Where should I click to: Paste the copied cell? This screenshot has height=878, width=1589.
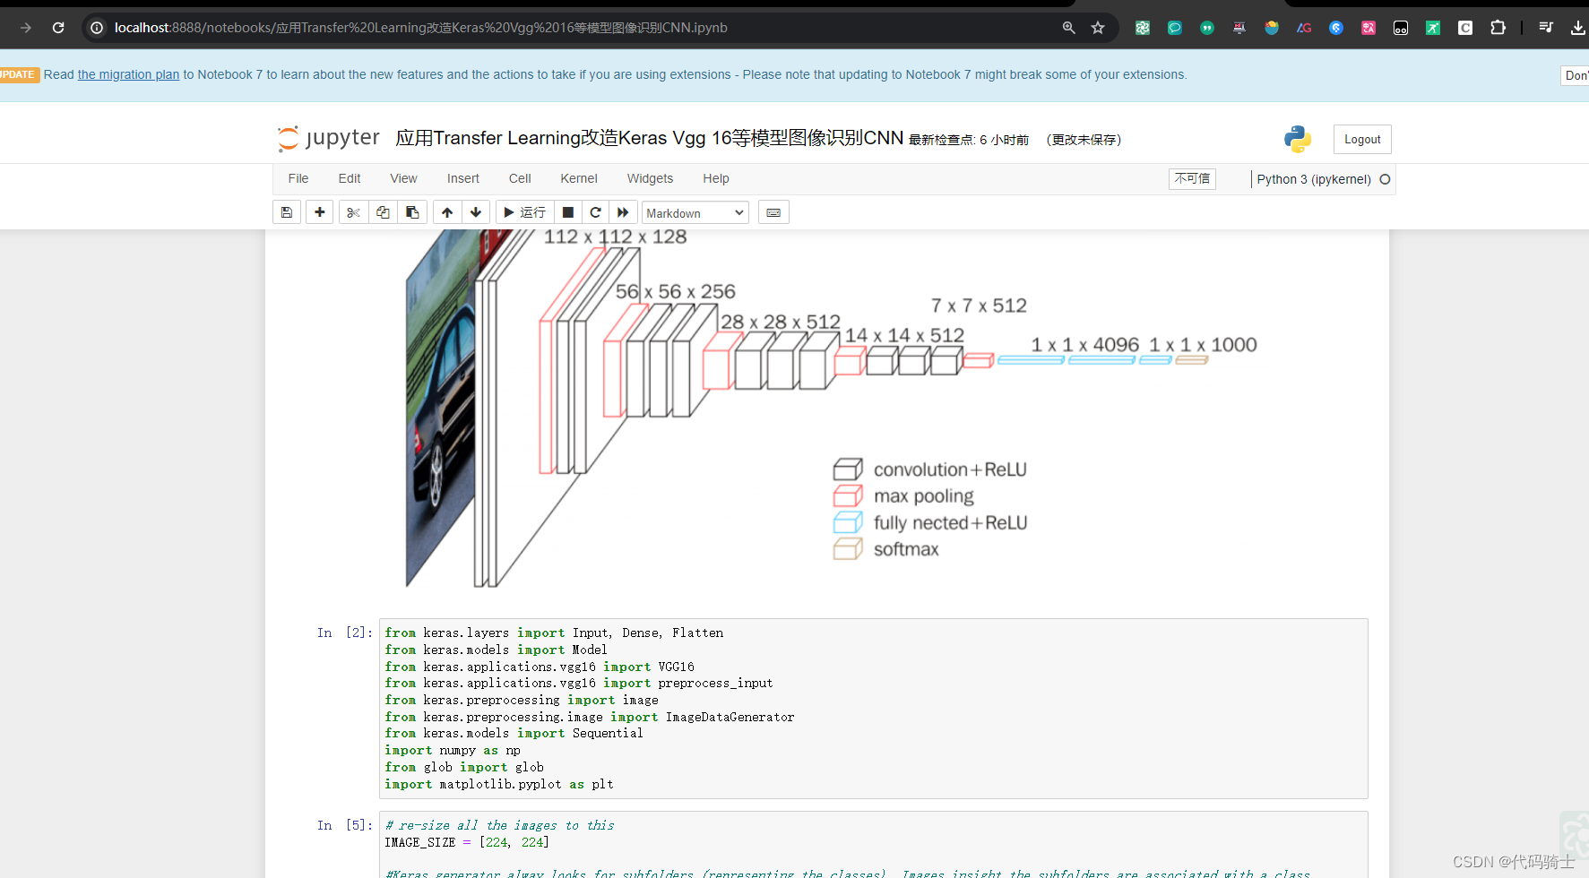[x=412, y=212]
